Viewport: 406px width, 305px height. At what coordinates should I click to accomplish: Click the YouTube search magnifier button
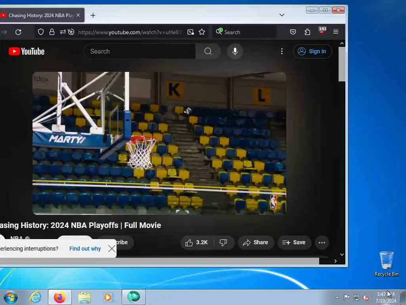208,51
